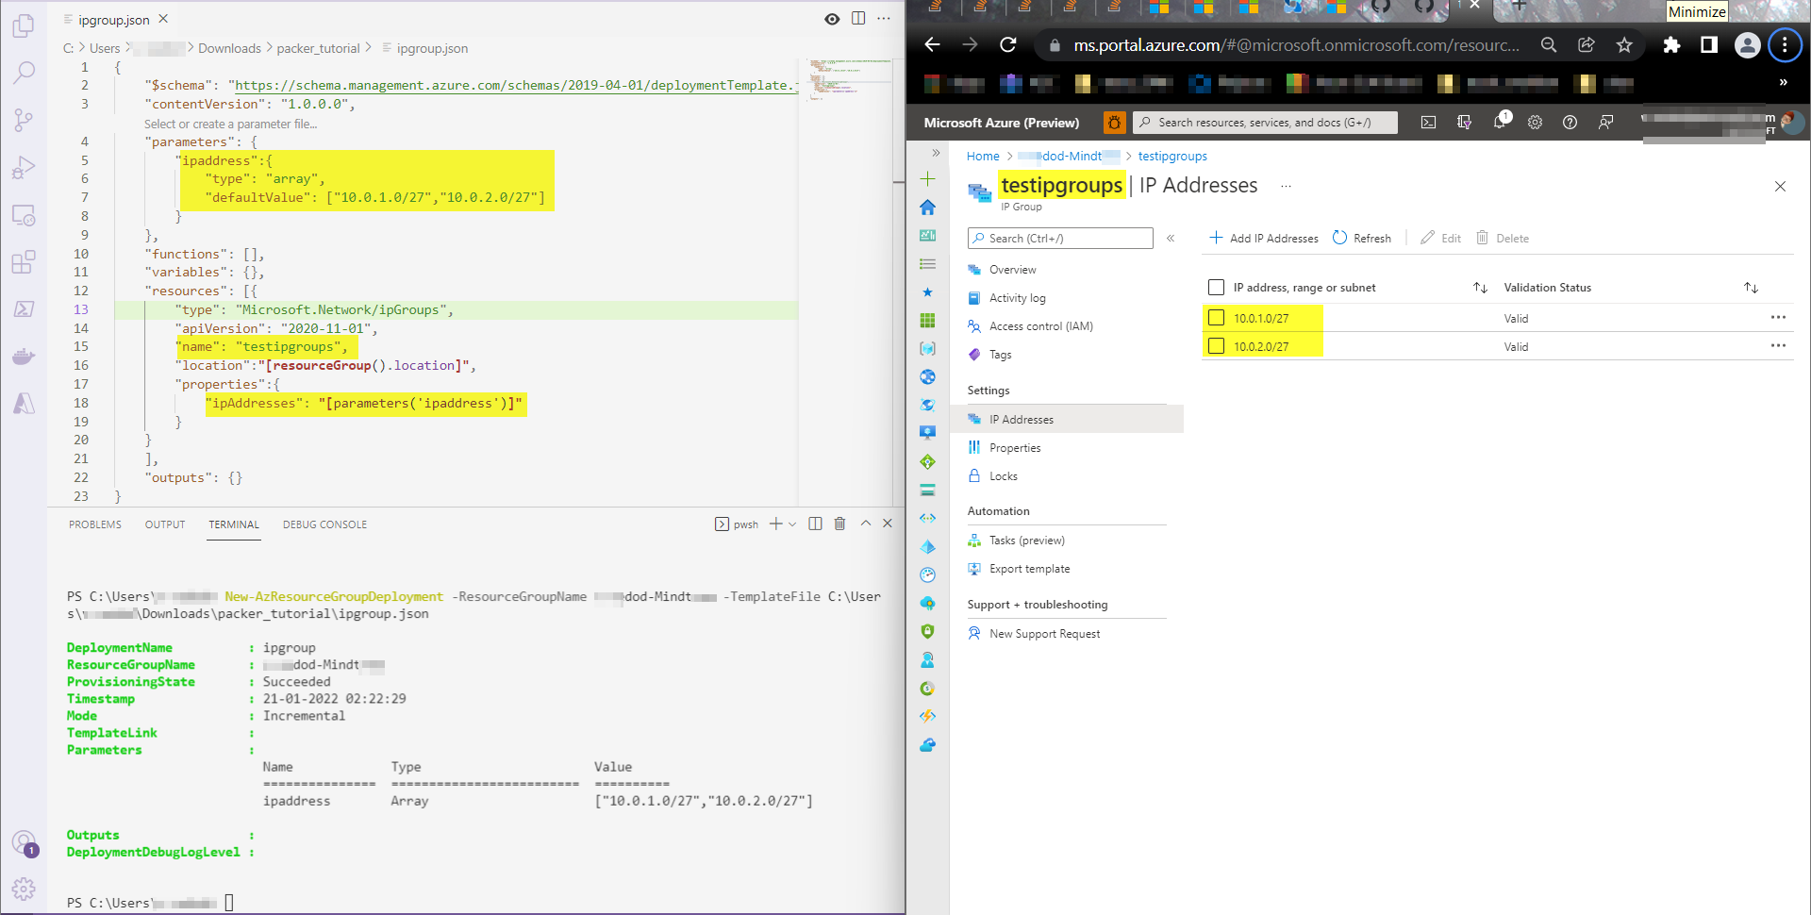
Task: Go to Home breadcrumb link
Action: point(983,157)
